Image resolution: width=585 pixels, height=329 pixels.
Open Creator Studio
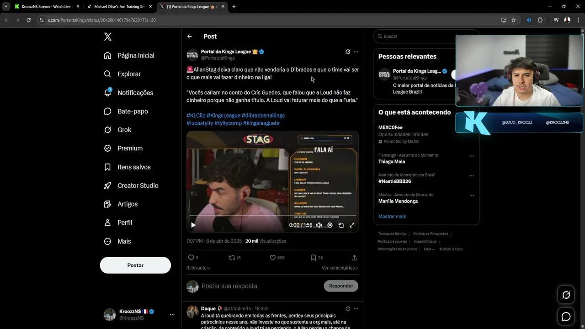(x=131, y=186)
